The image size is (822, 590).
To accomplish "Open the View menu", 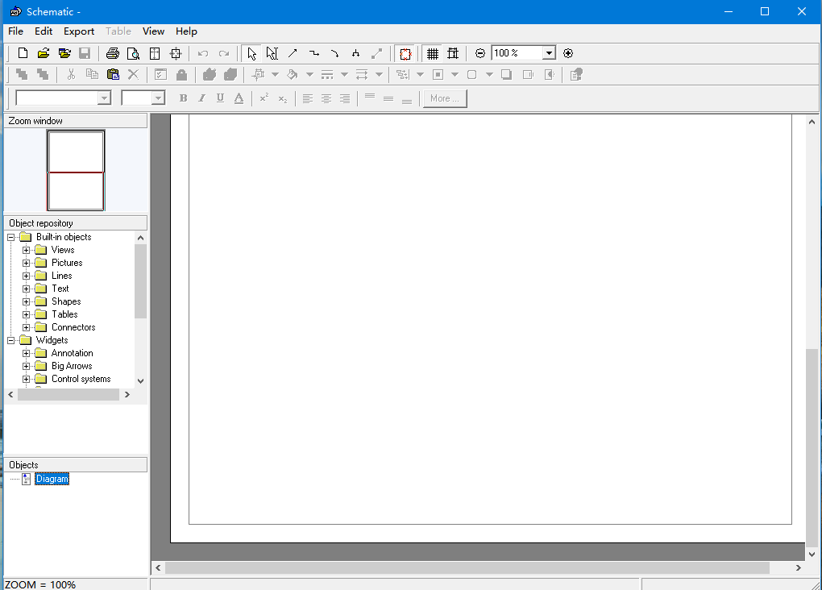I will (x=153, y=31).
